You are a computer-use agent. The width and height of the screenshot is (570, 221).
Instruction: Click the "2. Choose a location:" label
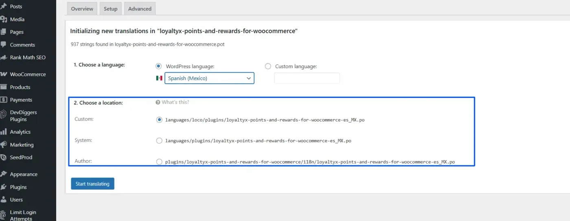(98, 103)
